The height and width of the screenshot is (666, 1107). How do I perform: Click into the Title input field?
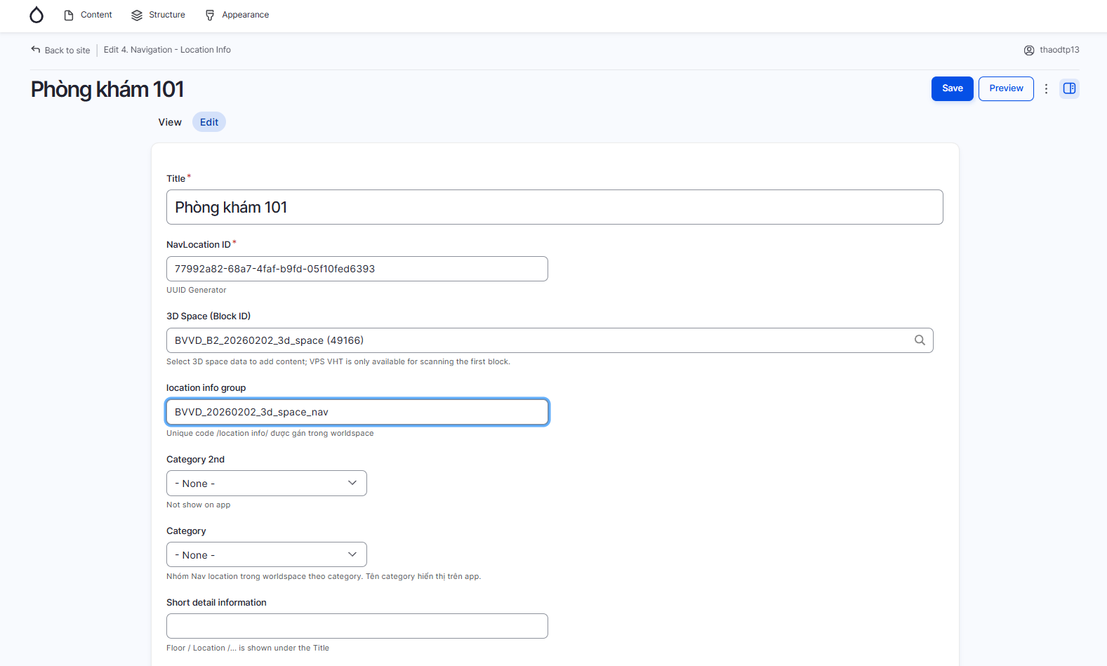555,207
